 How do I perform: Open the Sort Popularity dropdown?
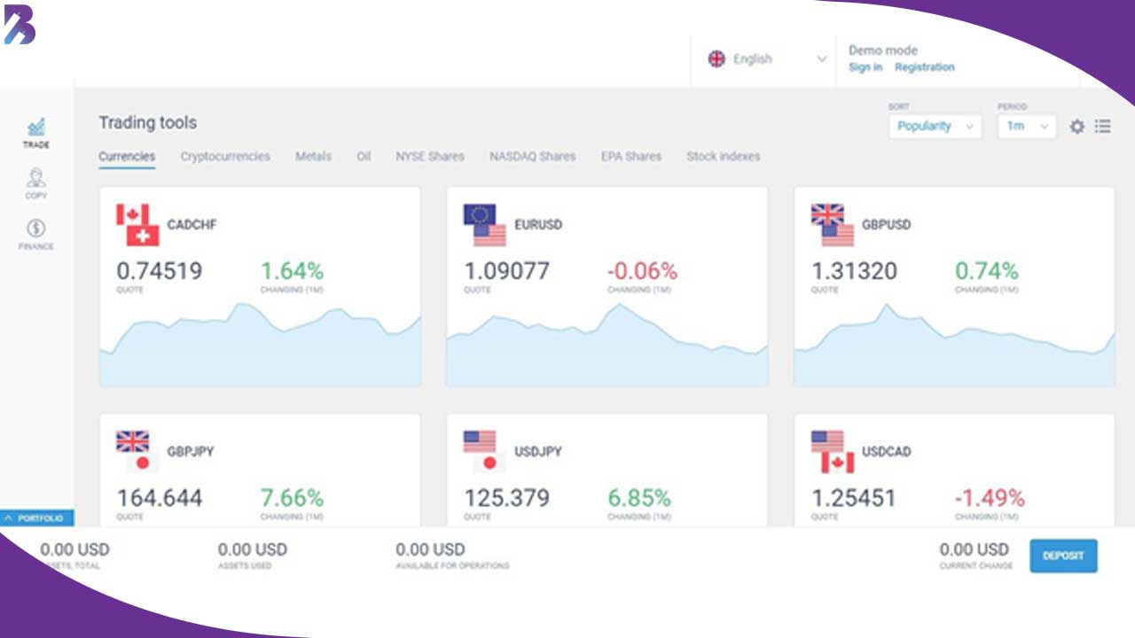[935, 127]
